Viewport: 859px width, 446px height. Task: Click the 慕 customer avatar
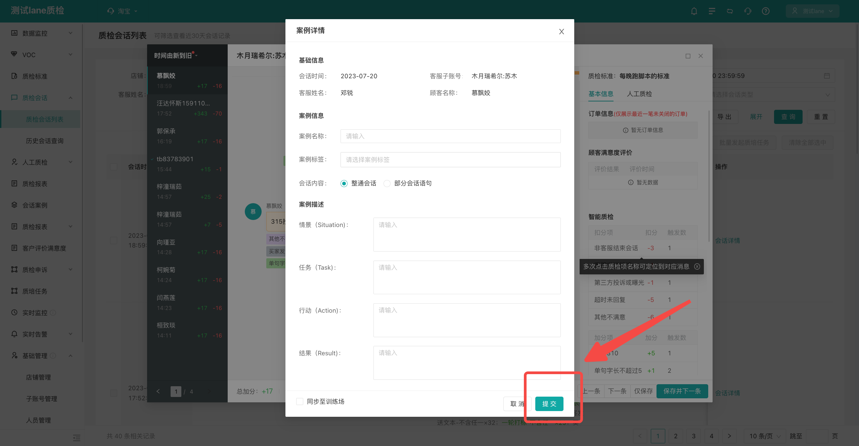coord(253,212)
